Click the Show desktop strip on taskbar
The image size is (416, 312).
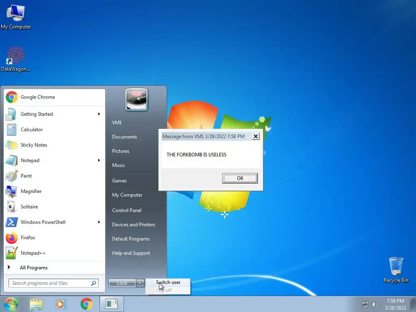413,304
